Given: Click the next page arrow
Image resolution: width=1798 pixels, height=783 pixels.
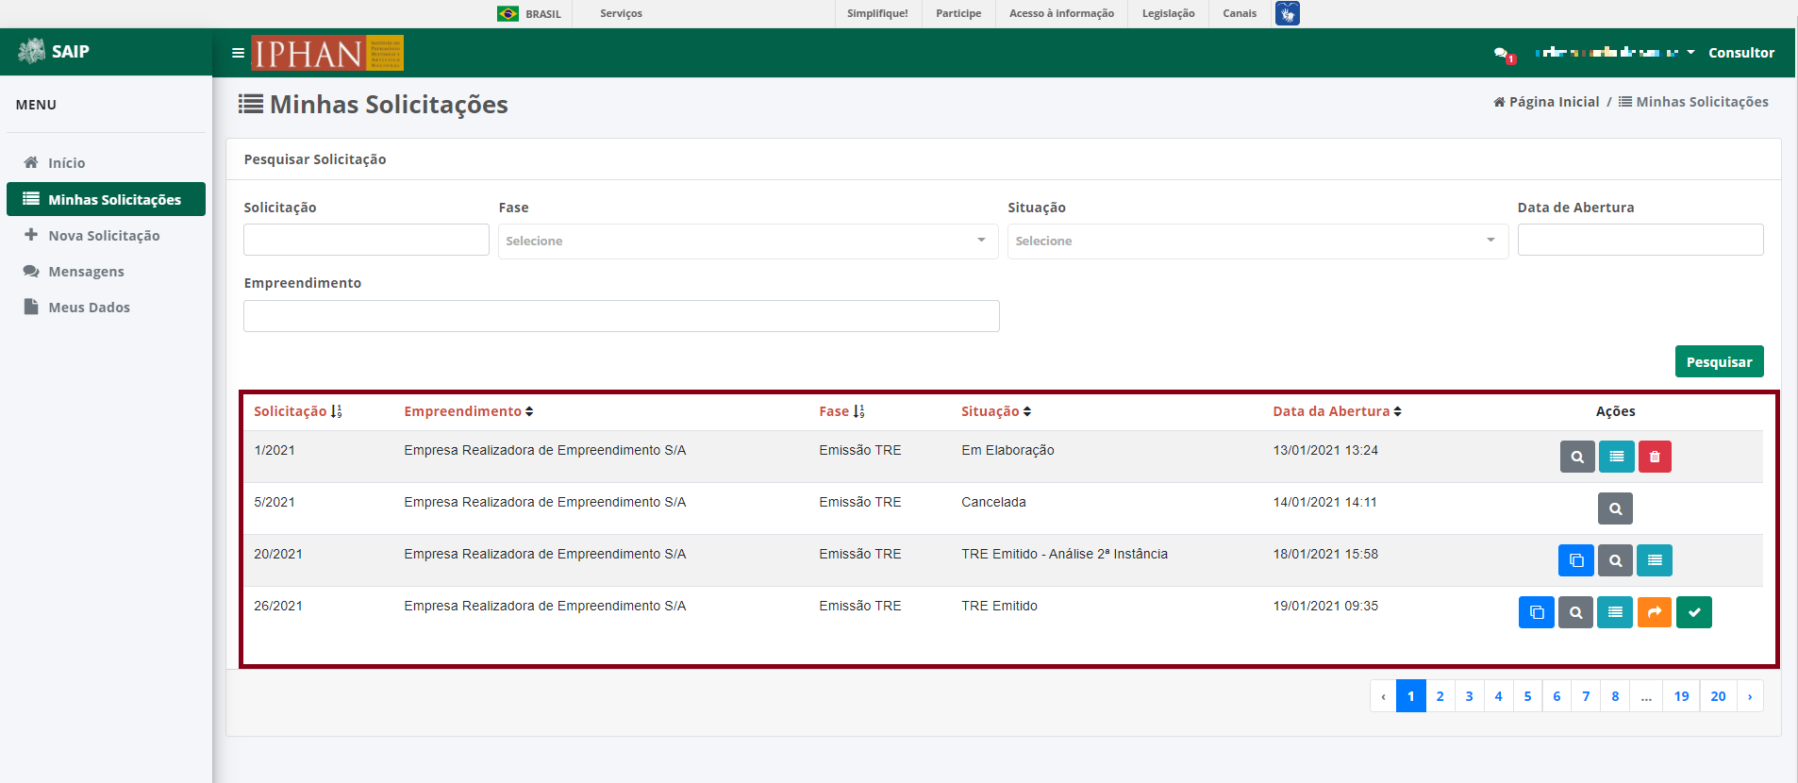Looking at the screenshot, I should 1750,696.
